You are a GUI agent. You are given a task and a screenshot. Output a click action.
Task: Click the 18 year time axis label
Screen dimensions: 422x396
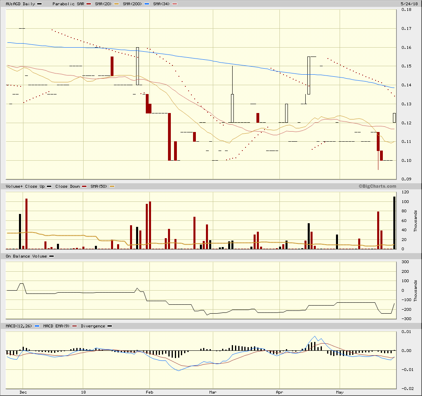84,392
